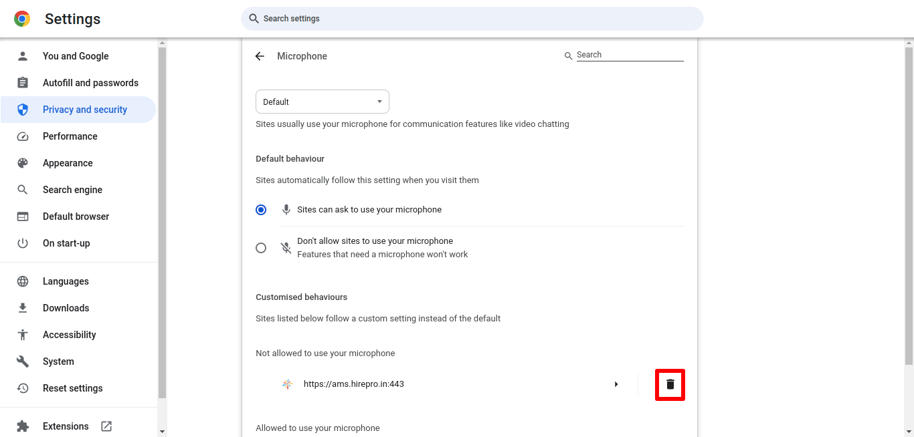The image size is (914, 437).
Task: Open the Default microphone device dropdown
Action: [x=323, y=102]
